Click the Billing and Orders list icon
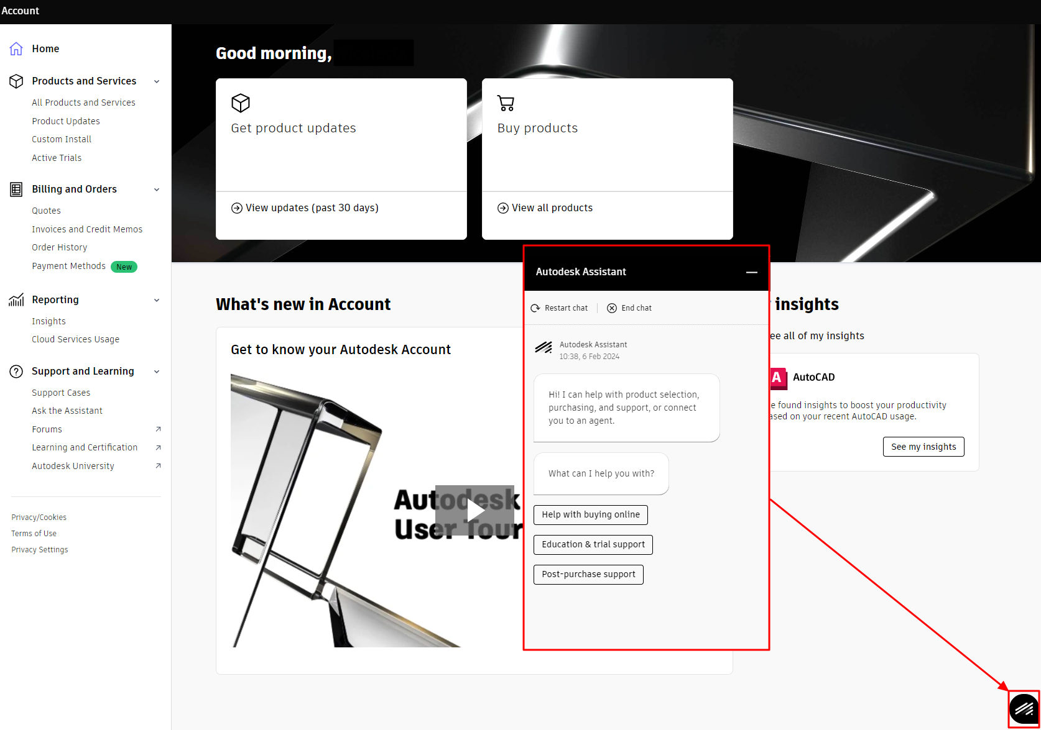Screen dimensions: 1041x730 click(16, 189)
